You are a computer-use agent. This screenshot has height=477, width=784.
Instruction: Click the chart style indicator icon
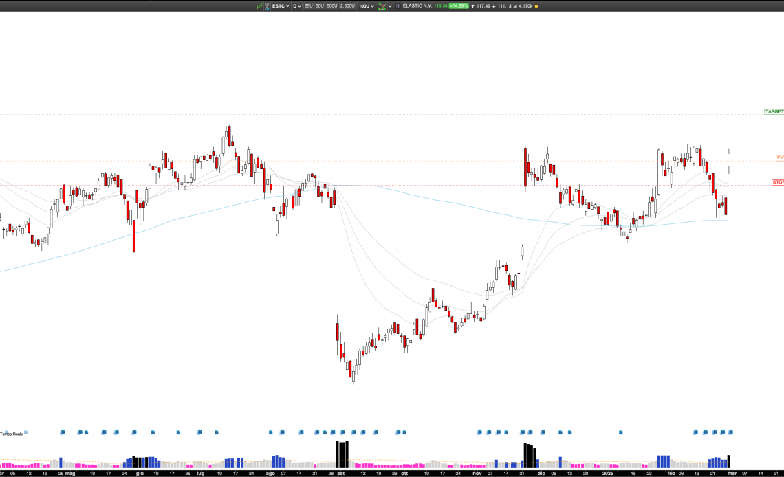click(x=381, y=6)
